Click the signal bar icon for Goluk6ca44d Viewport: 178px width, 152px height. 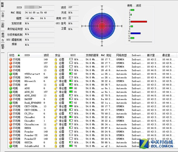coord(71,146)
